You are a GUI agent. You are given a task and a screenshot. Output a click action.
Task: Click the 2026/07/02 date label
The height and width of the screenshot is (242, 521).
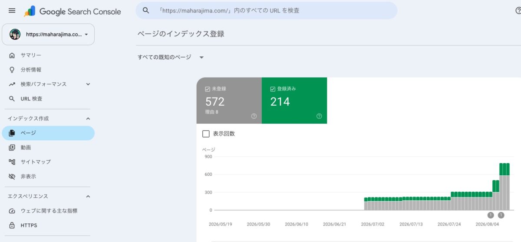tap(373, 224)
